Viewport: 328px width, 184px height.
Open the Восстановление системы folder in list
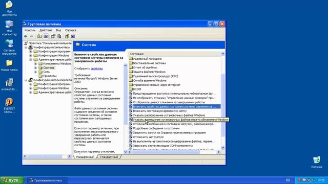coord(148,63)
